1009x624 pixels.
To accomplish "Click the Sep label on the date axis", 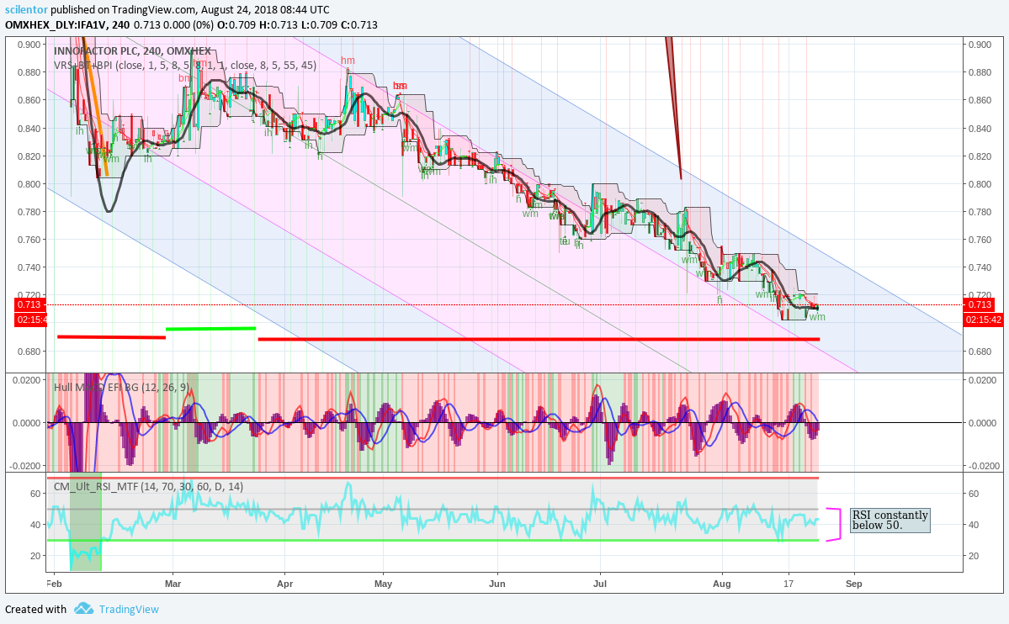I will pyautogui.click(x=854, y=584).
